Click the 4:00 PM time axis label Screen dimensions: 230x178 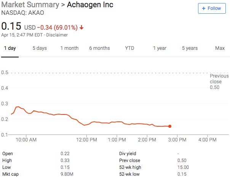pyautogui.click(x=208, y=140)
